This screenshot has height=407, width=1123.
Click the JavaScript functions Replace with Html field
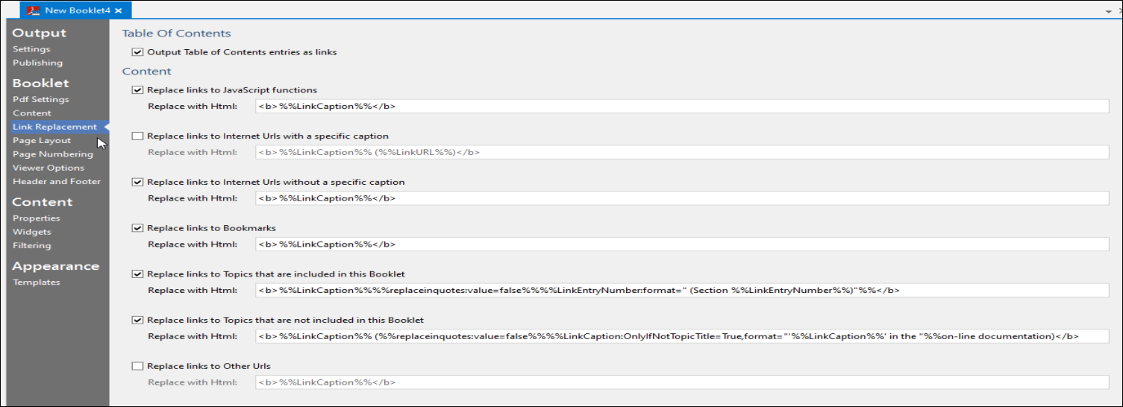681,106
